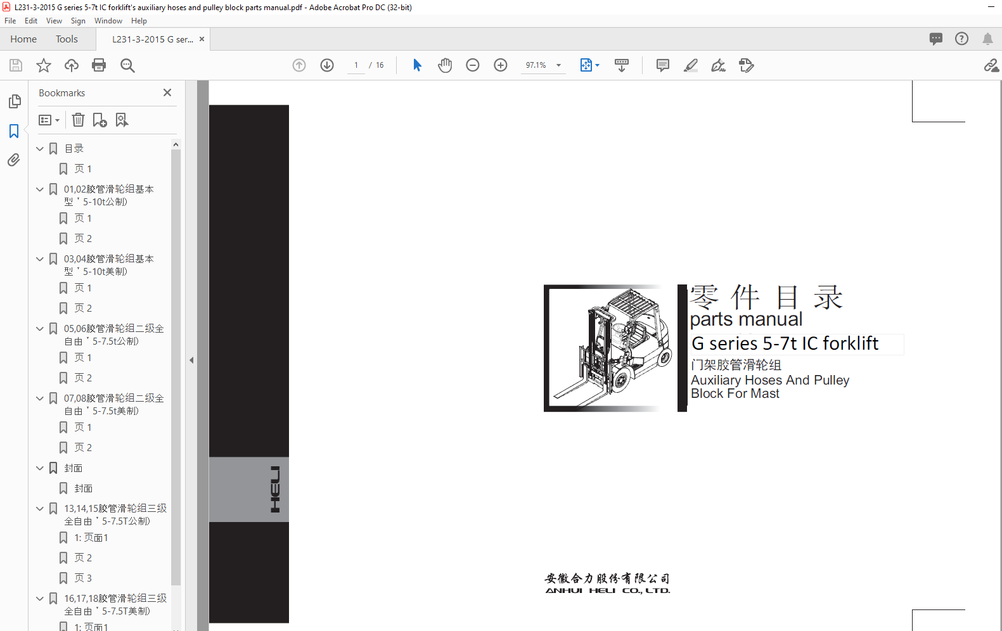Zoom out with the minus button
This screenshot has height=631, width=1002.
point(473,65)
